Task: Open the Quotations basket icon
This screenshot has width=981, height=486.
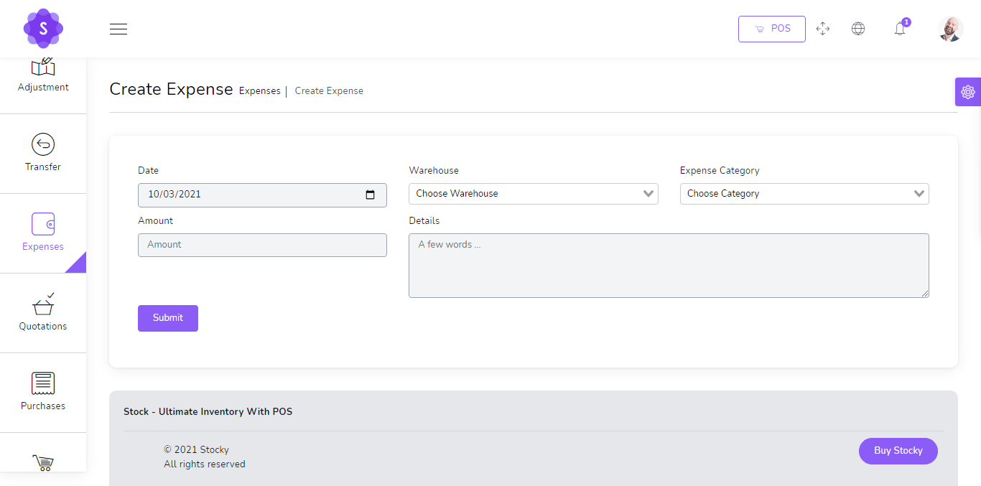Action: [x=43, y=304]
